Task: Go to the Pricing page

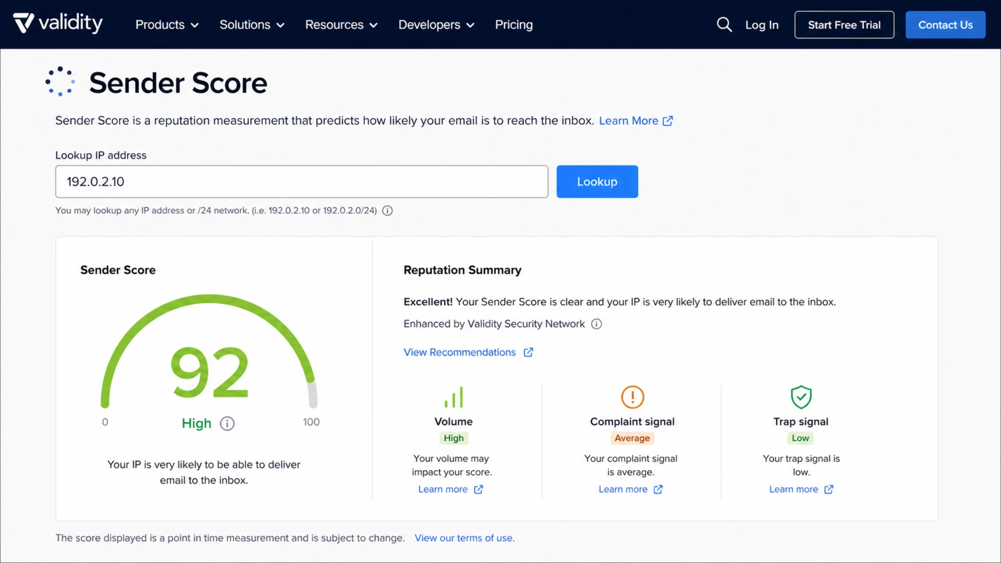Action: click(514, 25)
